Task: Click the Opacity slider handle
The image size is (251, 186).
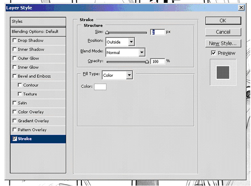Action: (x=147, y=62)
